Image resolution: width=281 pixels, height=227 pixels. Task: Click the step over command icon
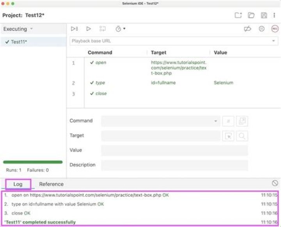pos(103,29)
